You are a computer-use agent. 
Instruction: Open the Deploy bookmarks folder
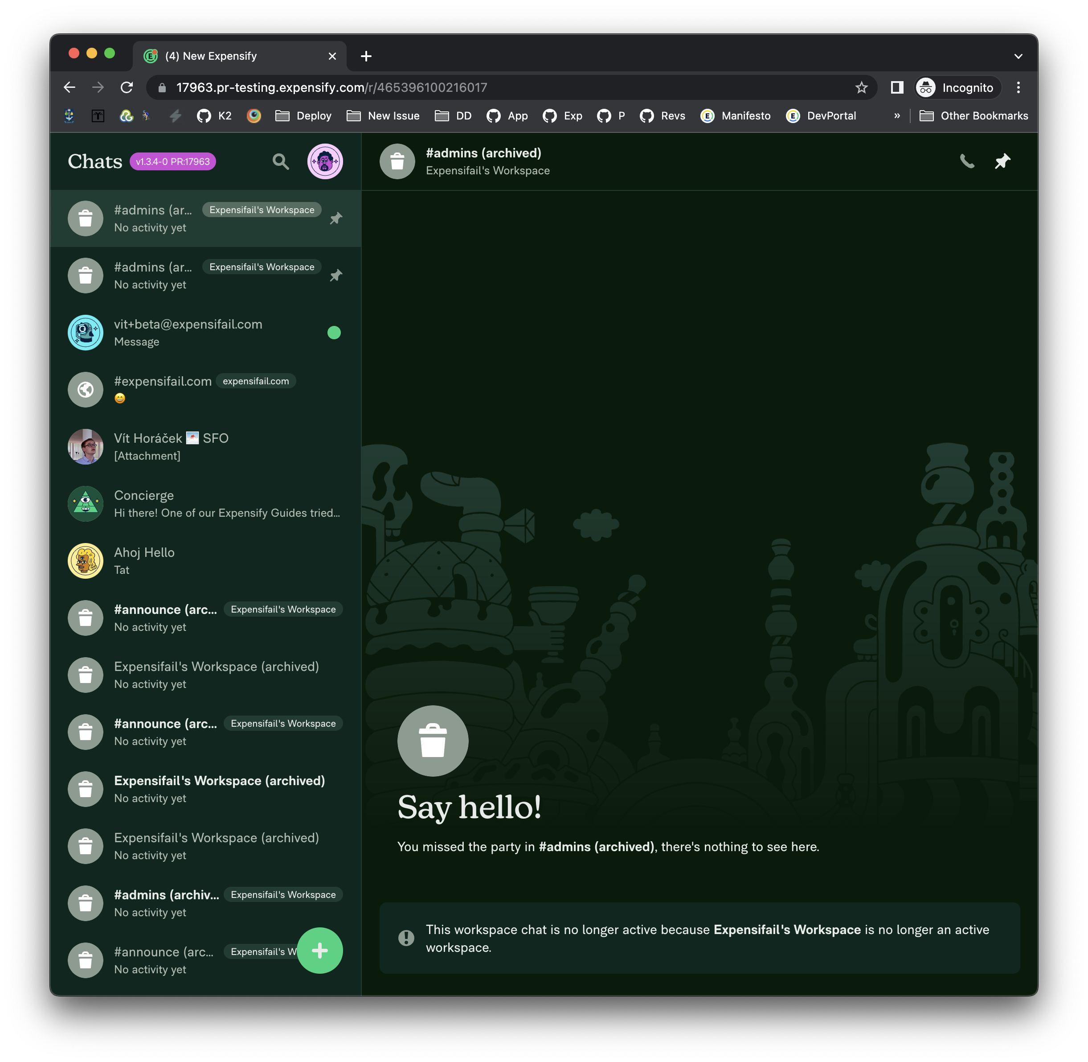point(304,116)
